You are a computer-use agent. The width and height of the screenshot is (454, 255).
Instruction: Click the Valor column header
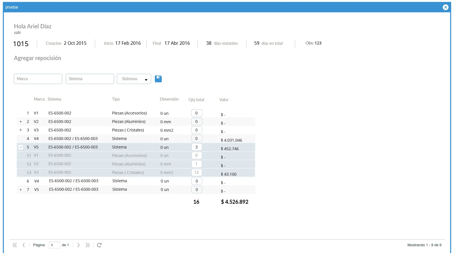click(x=224, y=100)
